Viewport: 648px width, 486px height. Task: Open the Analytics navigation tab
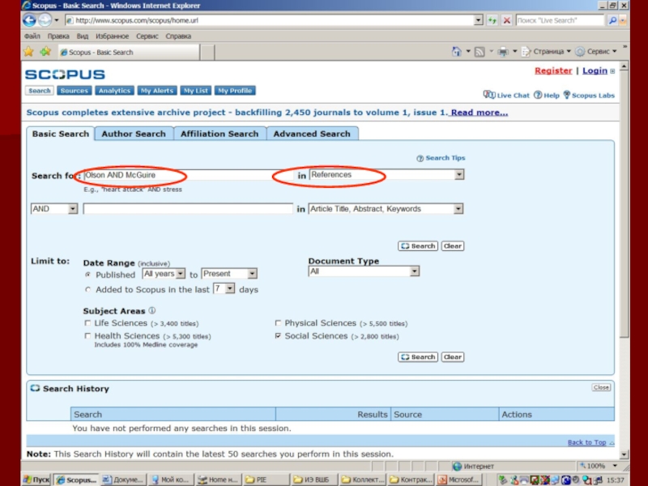pyautogui.click(x=114, y=91)
